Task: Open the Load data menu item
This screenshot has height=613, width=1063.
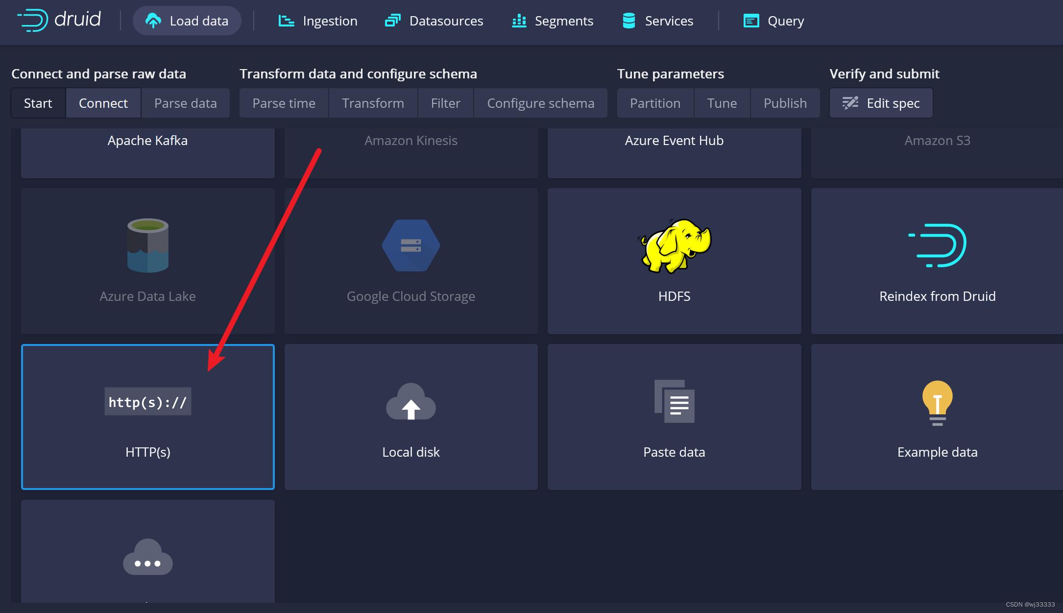Action: click(187, 21)
